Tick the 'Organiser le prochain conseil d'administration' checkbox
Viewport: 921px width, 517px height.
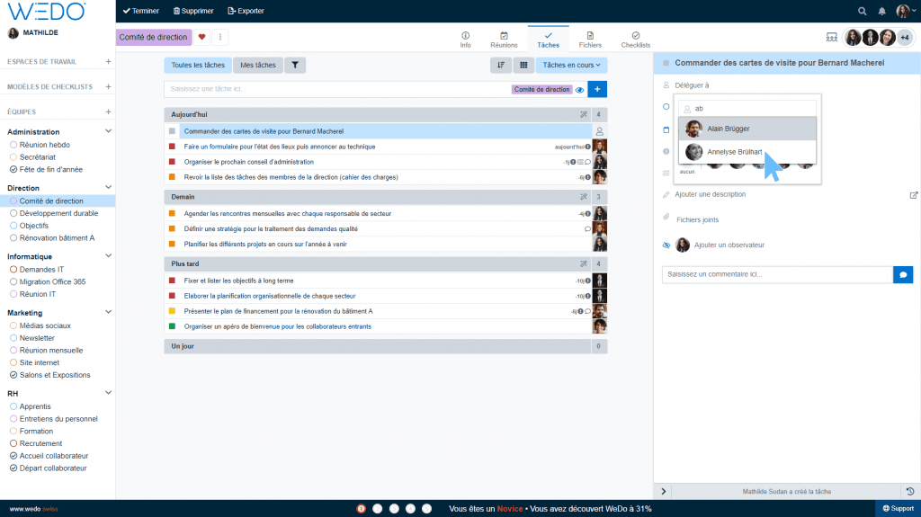click(172, 162)
